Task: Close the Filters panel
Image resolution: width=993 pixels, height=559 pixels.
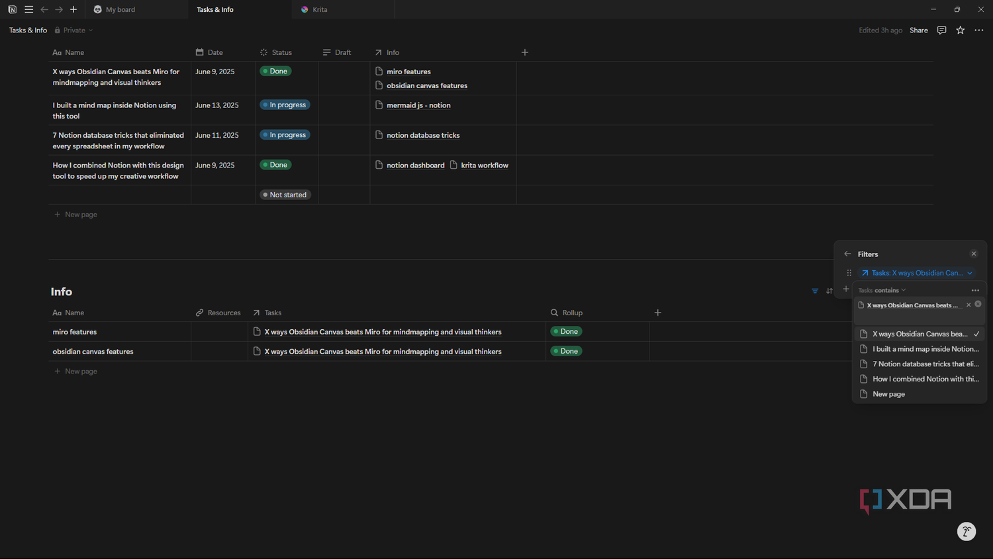Action: (x=973, y=254)
